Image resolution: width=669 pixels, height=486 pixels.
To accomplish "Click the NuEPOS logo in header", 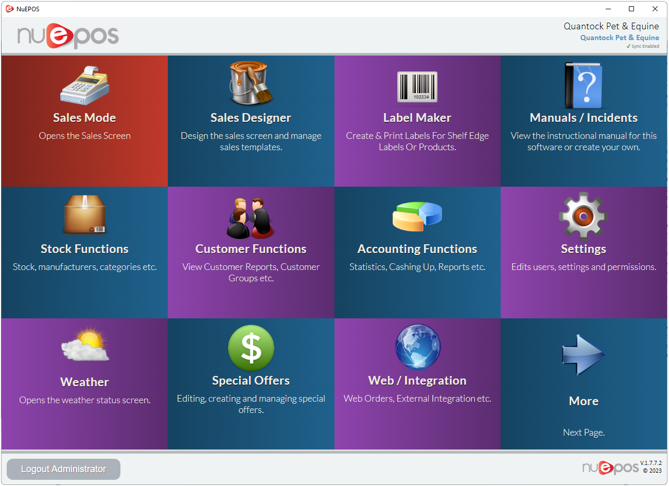I will 68,36.
